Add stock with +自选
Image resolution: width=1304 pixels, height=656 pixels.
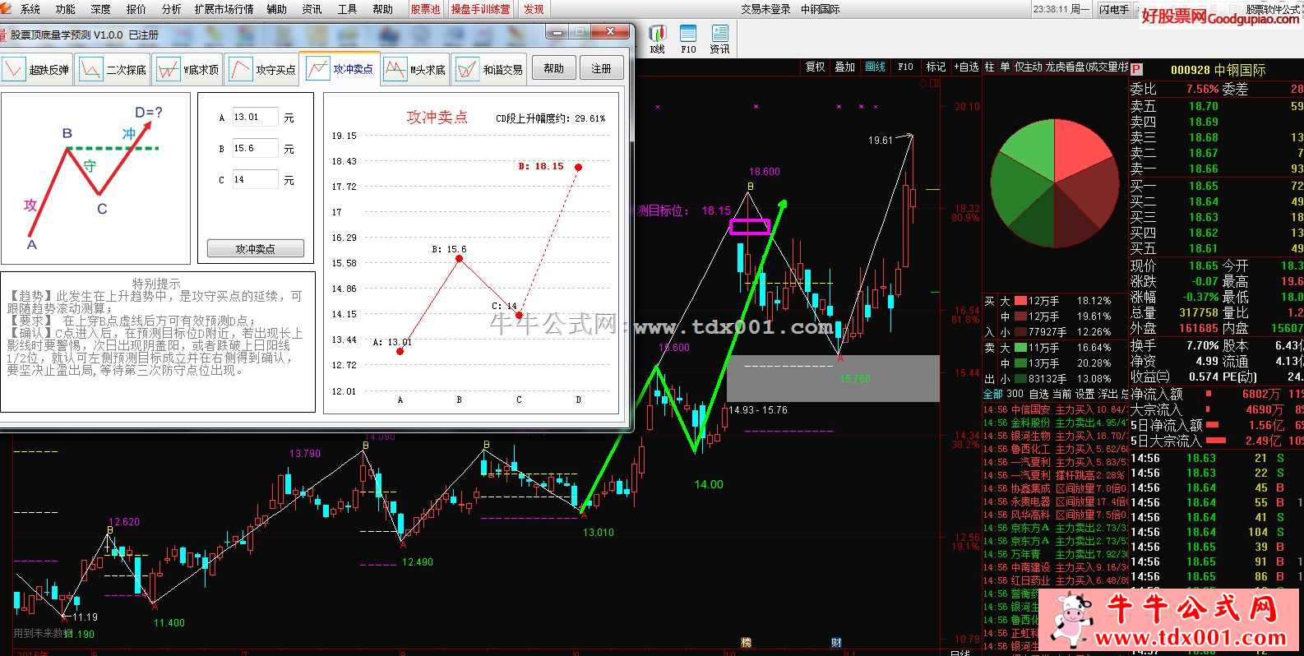pyautogui.click(x=966, y=67)
